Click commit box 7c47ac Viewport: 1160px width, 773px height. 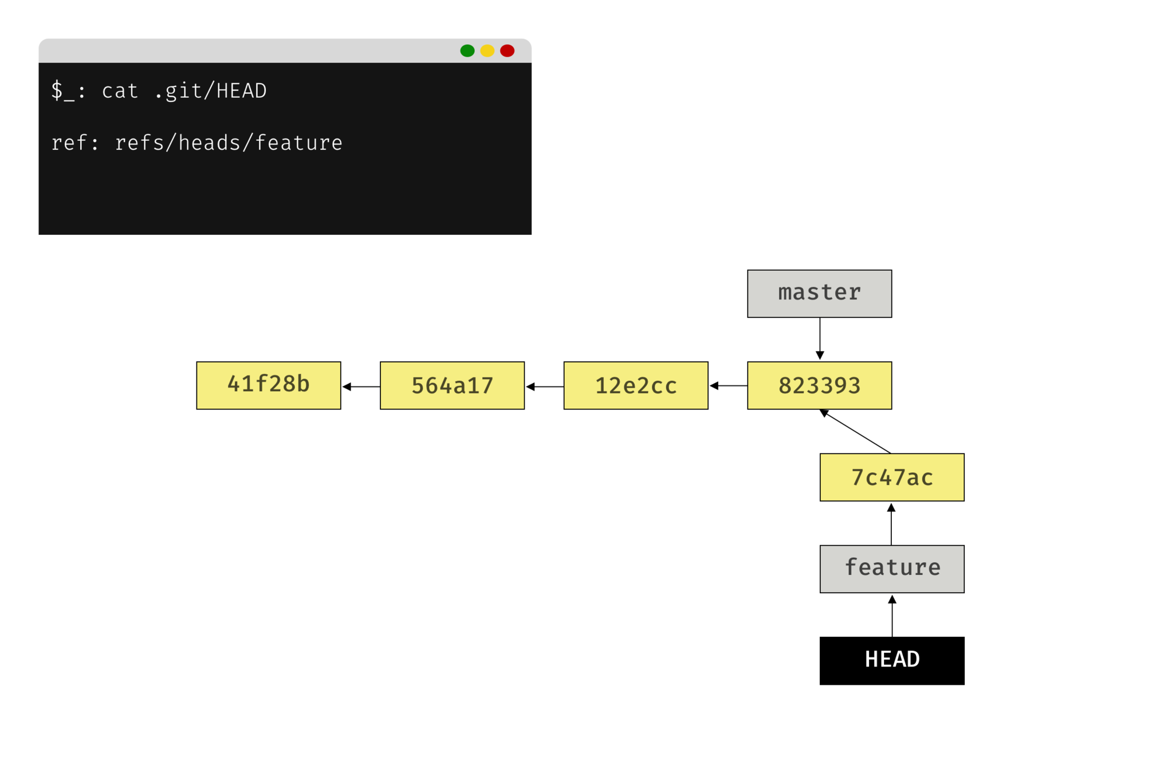point(891,477)
